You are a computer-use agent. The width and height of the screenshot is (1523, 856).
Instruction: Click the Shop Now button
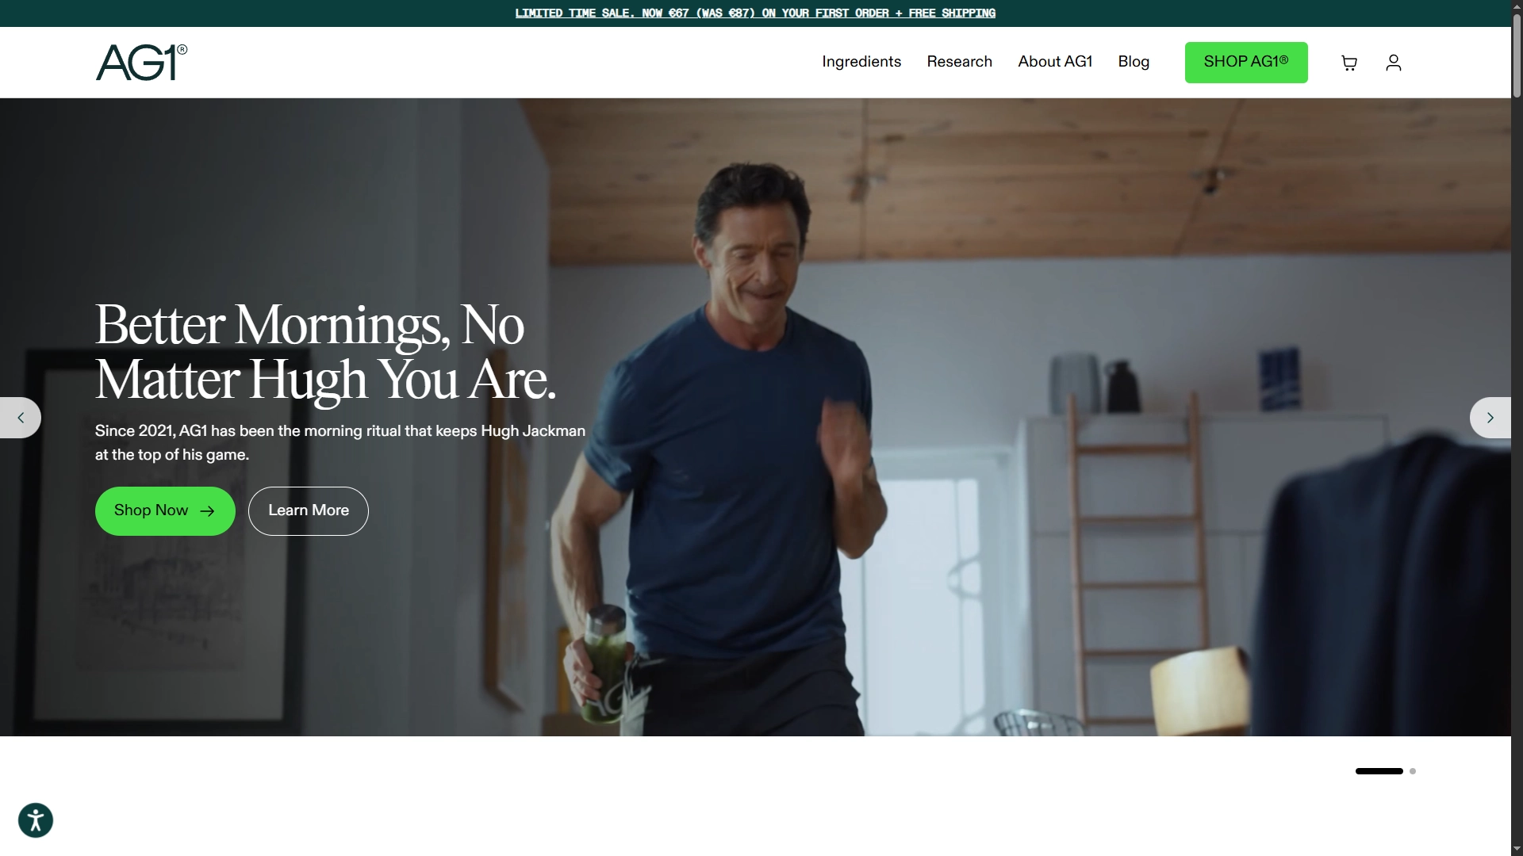tap(165, 511)
